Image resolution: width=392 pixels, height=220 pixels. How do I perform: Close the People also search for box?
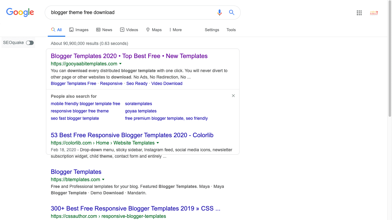[233, 96]
